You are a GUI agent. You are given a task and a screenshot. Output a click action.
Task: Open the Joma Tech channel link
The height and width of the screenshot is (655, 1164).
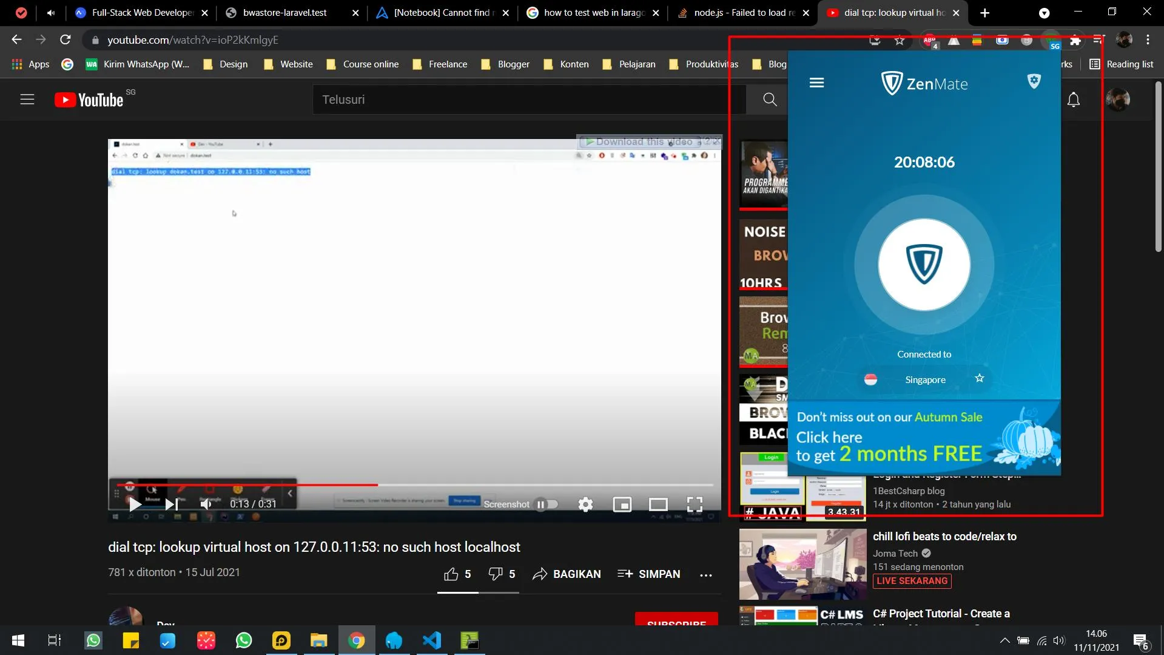[895, 554]
